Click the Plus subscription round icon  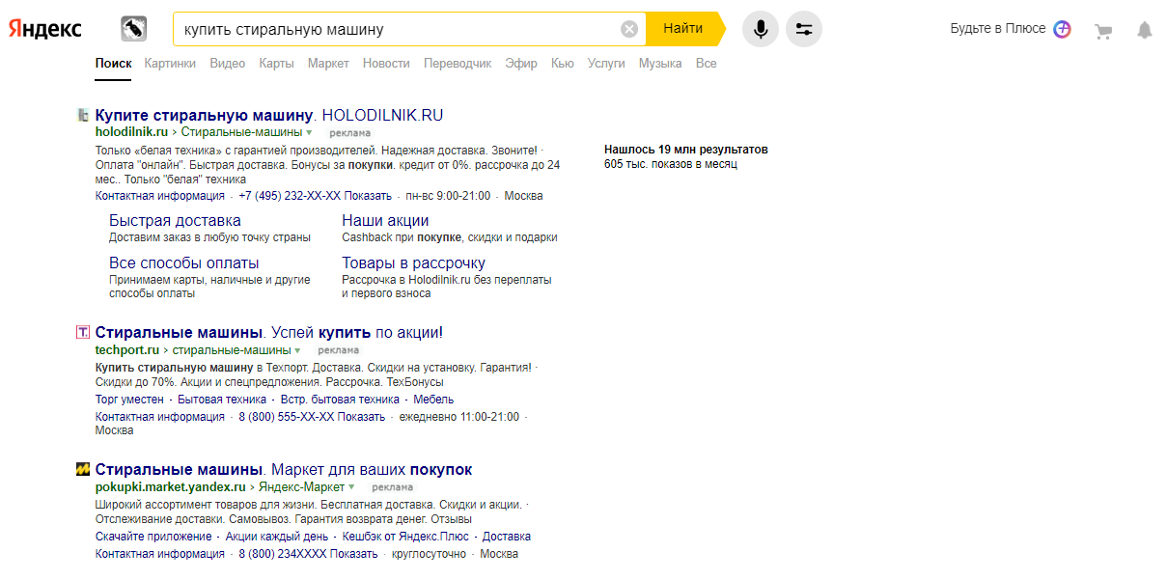[x=1063, y=29]
